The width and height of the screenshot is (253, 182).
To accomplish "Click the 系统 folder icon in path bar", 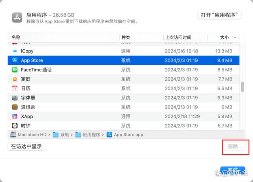I will pos(56,135).
